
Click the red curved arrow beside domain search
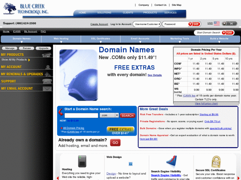[61, 112]
